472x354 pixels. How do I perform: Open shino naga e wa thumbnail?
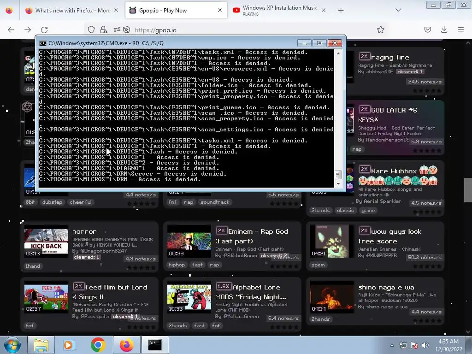coord(332,297)
